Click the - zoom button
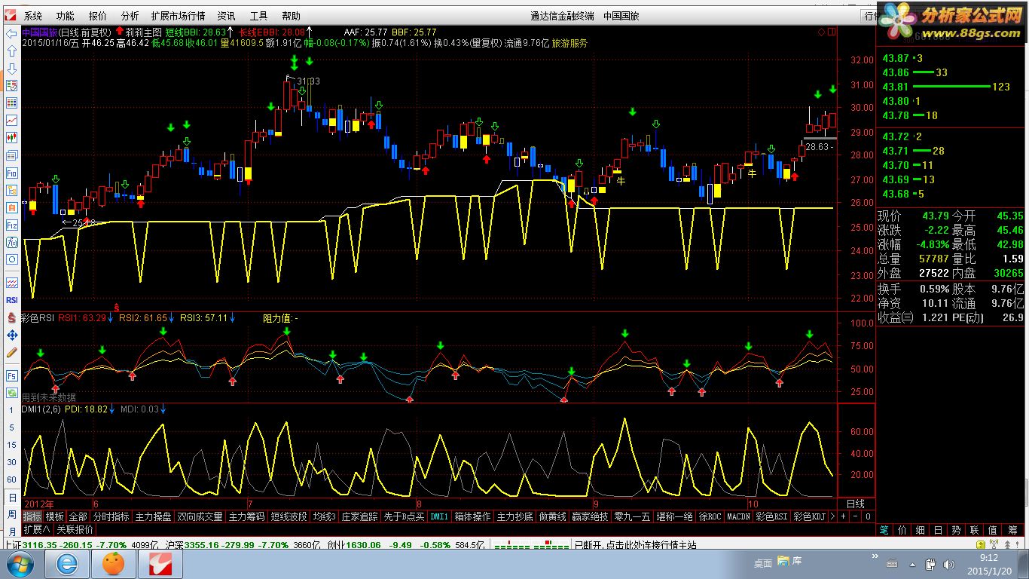The image size is (1029, 579). (855, 517)
